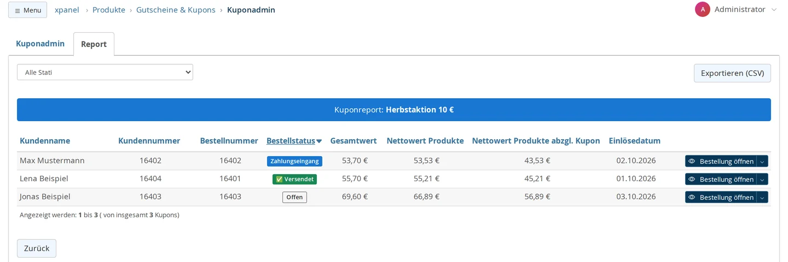This screenshot has width=788, height=262.
Task: Click total value 55,70 €
Action: coord(355,178)
